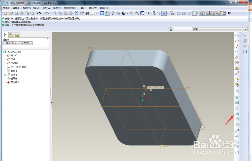252x161 pixels.
Task: Open 工具(T) menu
Action: point(82,8)
